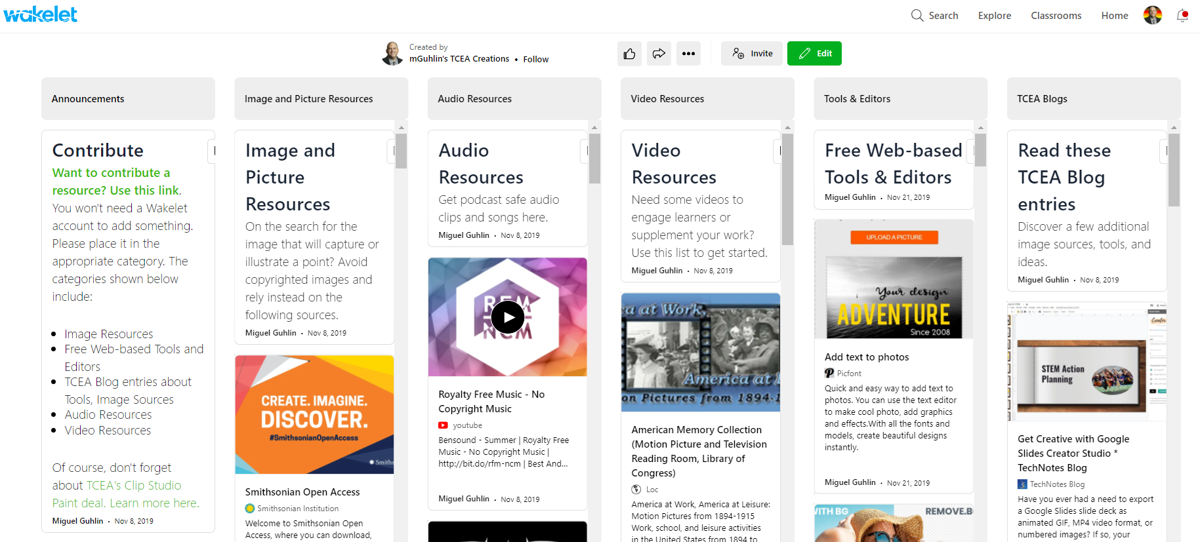Image resolution: width=1200 pixels, height=542 pixels.
Task: Select the Tools & Editors column header
Action: pyautogui.click(x=900, y=98)
